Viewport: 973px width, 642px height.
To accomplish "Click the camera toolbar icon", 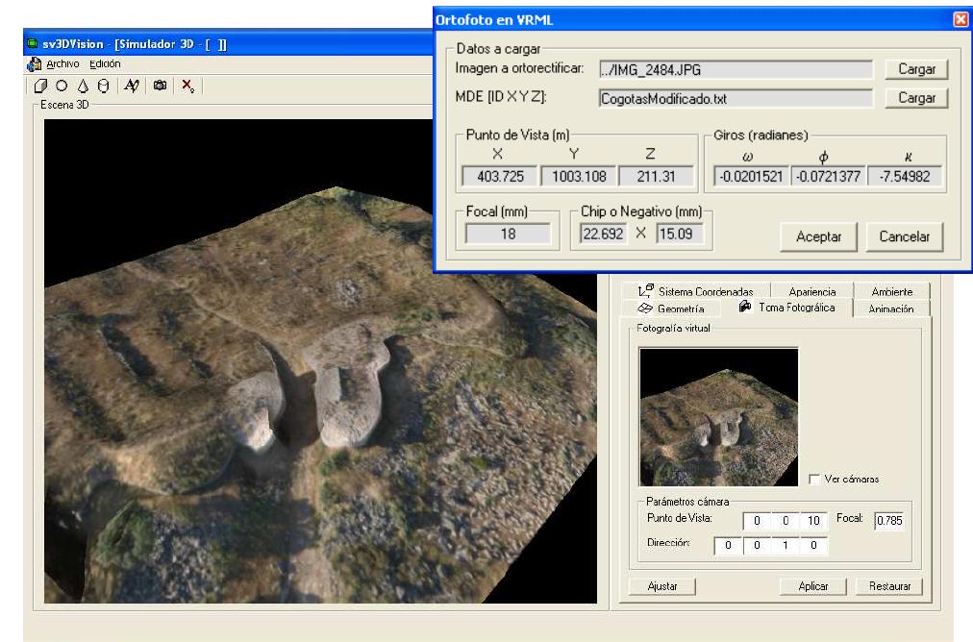I will click(x=161, y=85).
